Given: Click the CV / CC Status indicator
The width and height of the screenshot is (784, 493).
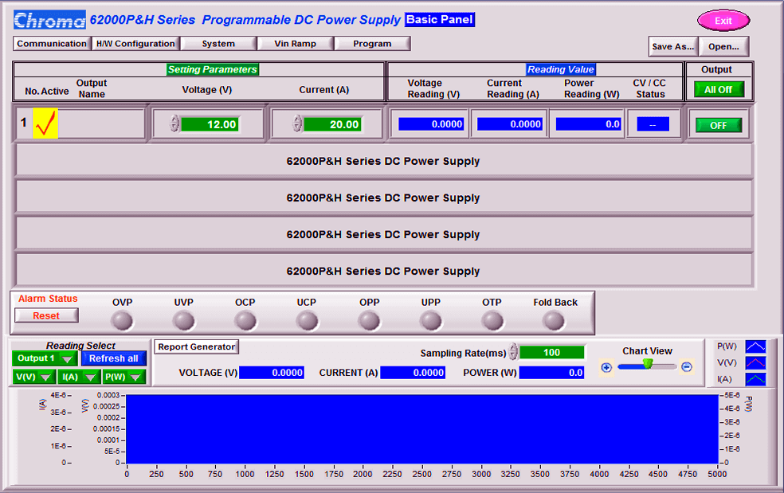Looking at the screenshot, I should pyautogui.click(x=653, y=124).
